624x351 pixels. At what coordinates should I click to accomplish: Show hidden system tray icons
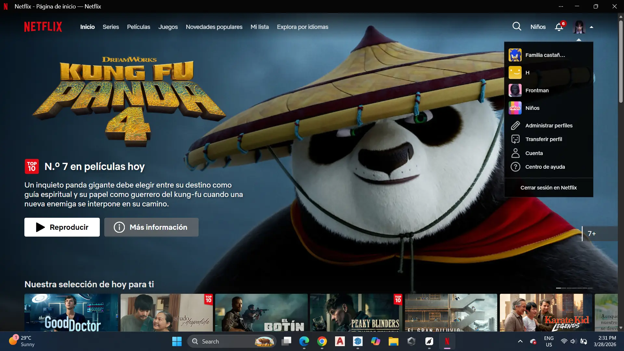520,341
